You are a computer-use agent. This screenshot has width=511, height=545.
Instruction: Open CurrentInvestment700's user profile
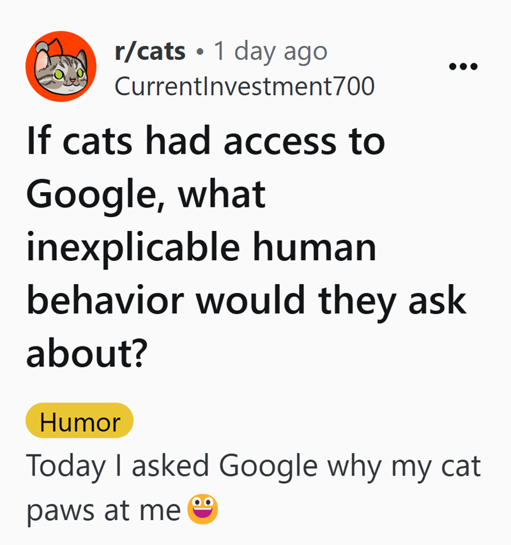(244, 86)
